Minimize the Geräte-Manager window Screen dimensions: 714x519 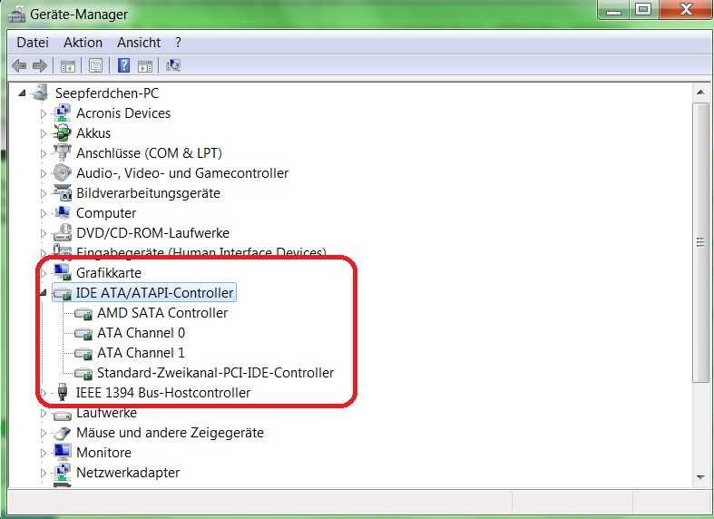tap(613, 10)
